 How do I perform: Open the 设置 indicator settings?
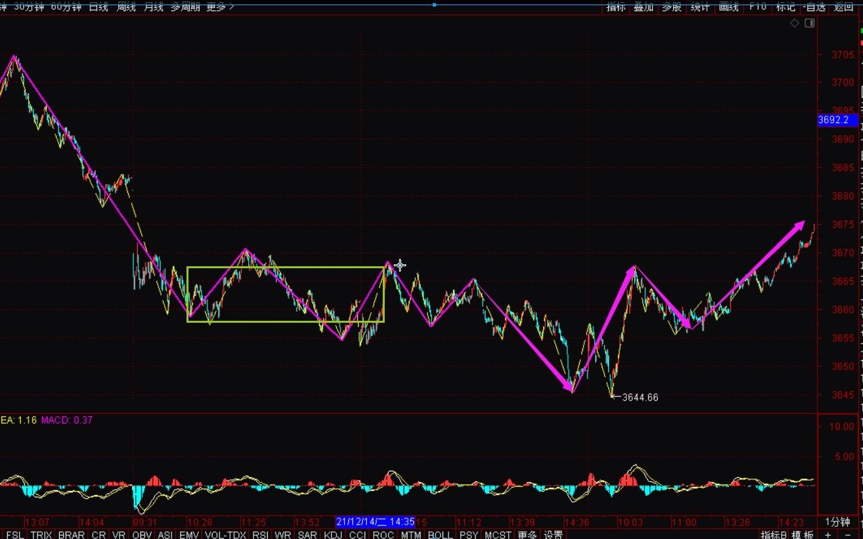click(553, 534)
